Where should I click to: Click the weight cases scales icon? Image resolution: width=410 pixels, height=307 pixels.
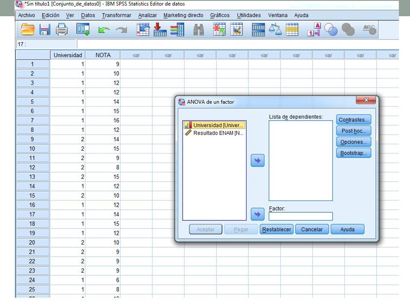[x=275, y=29]
